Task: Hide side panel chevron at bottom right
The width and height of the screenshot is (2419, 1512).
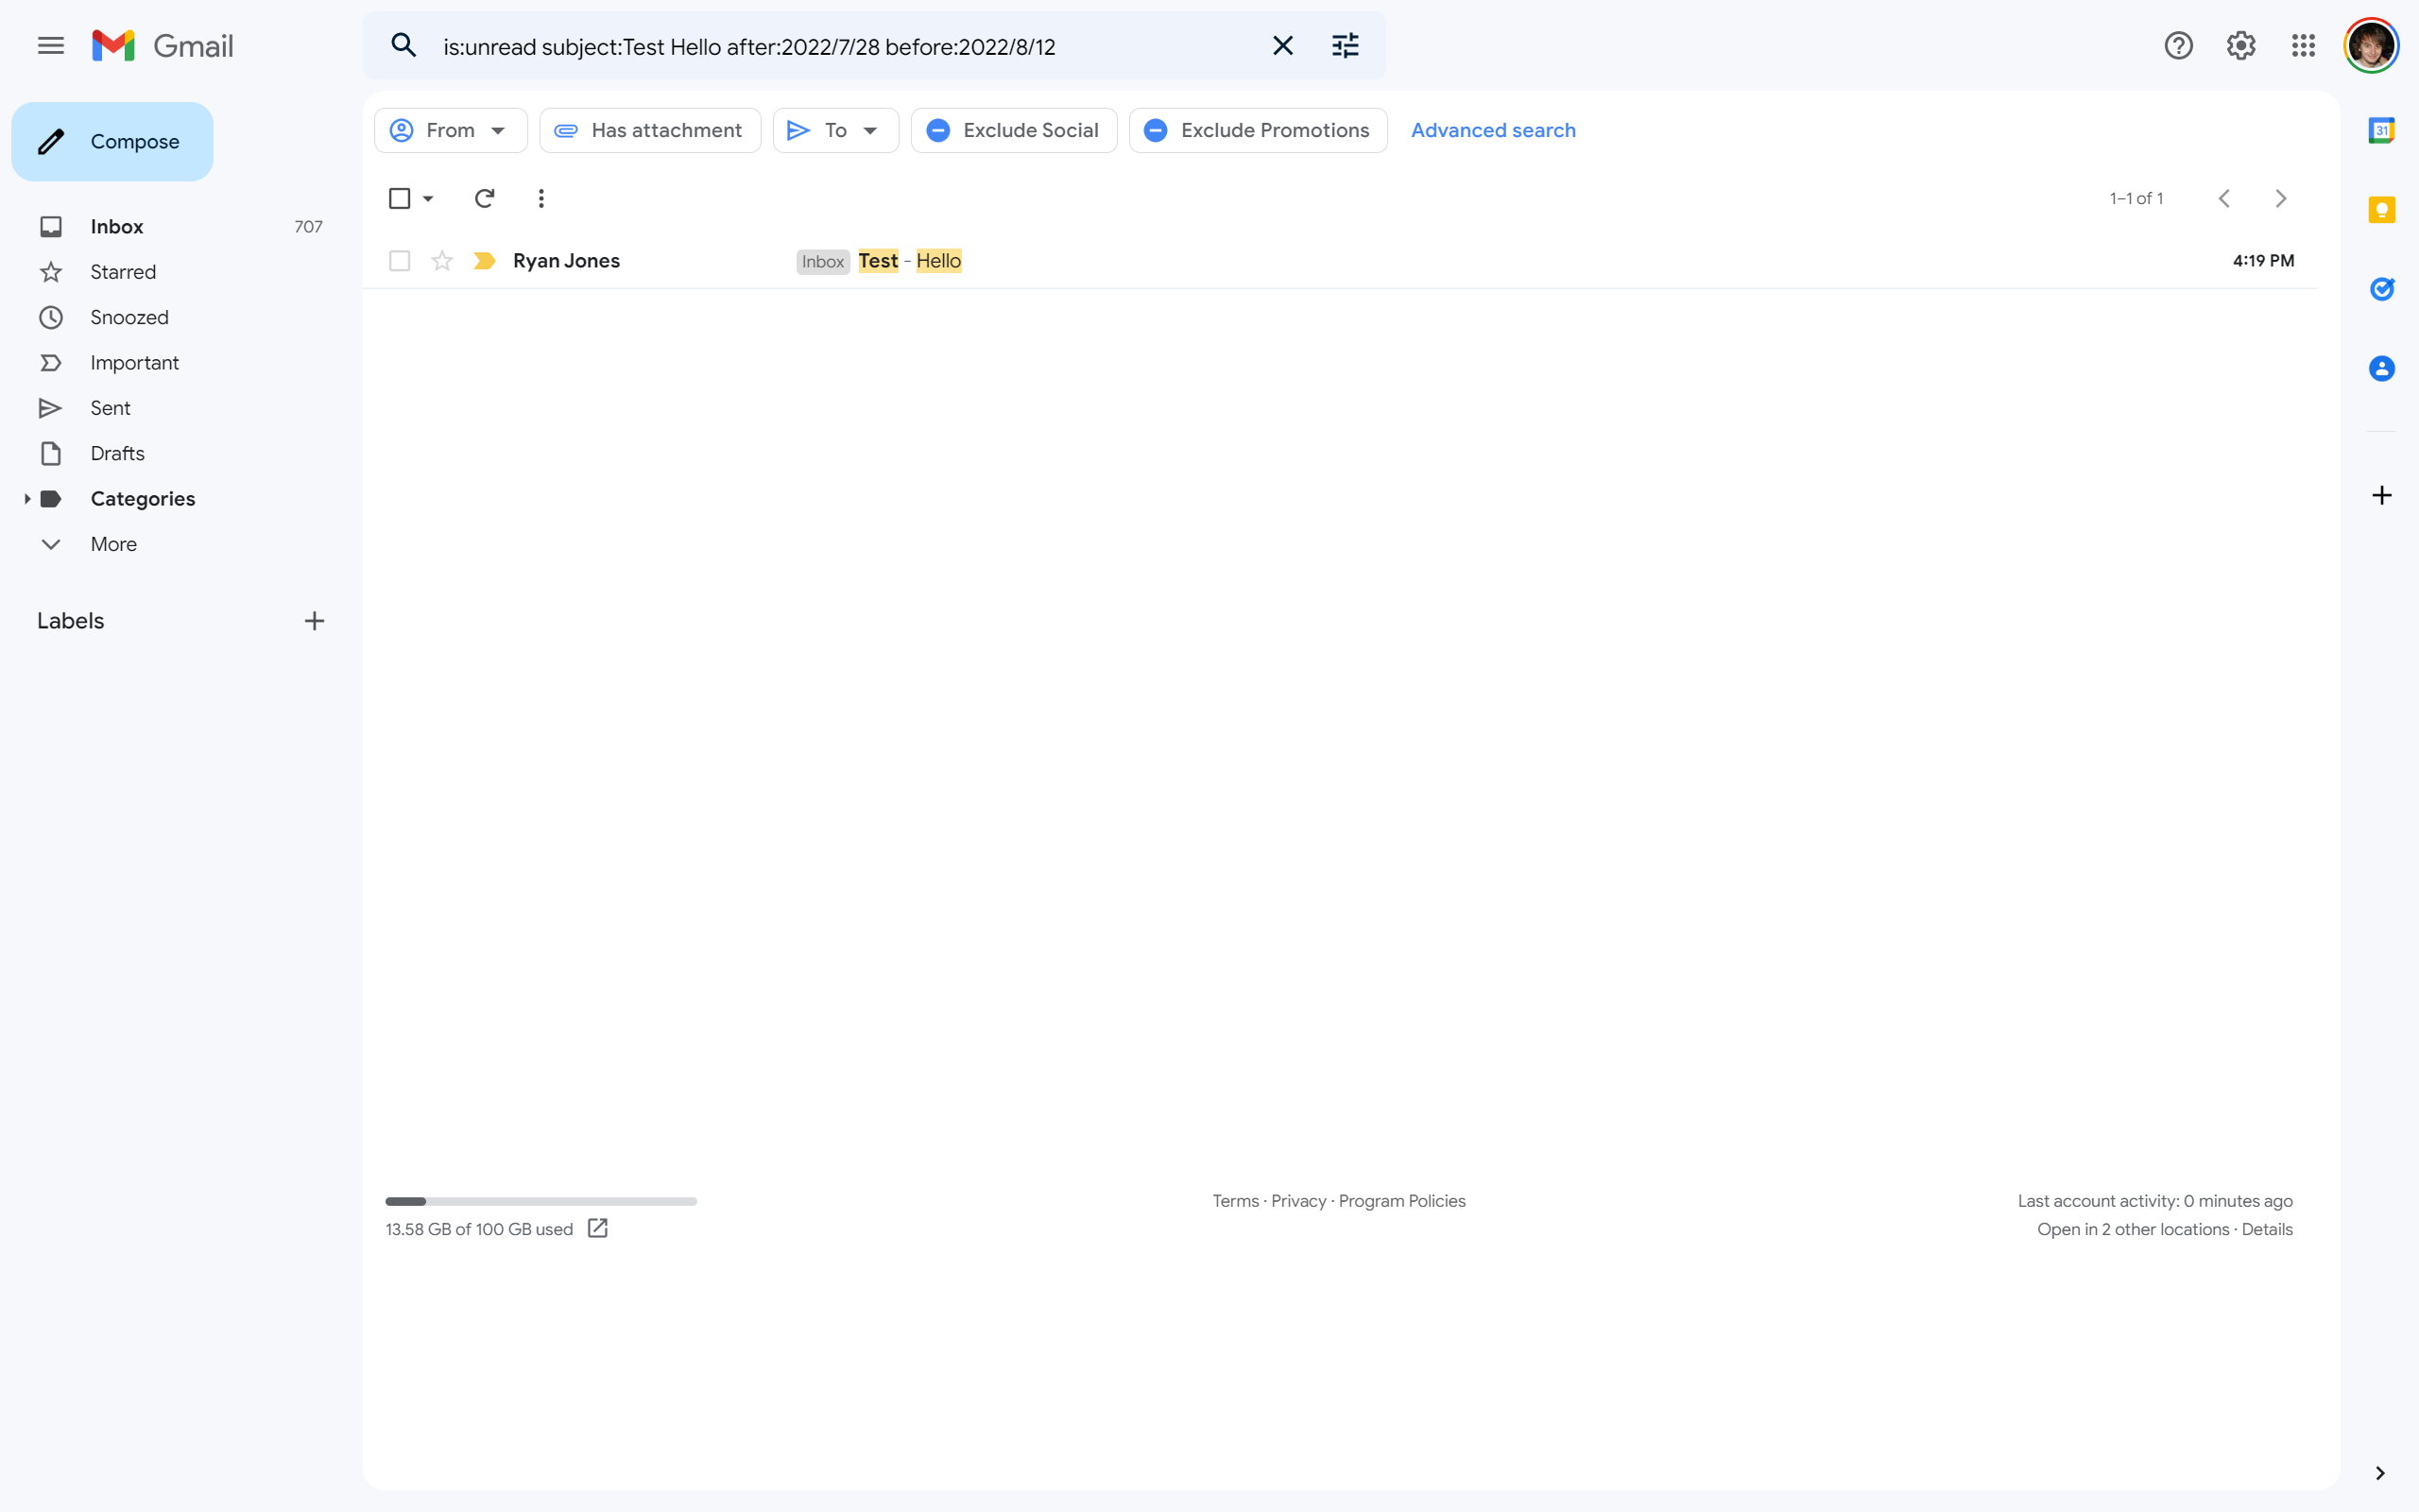Action: point(2380,1473)
